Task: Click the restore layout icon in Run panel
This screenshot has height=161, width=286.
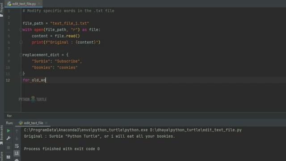Action: [x=8, y=157]
